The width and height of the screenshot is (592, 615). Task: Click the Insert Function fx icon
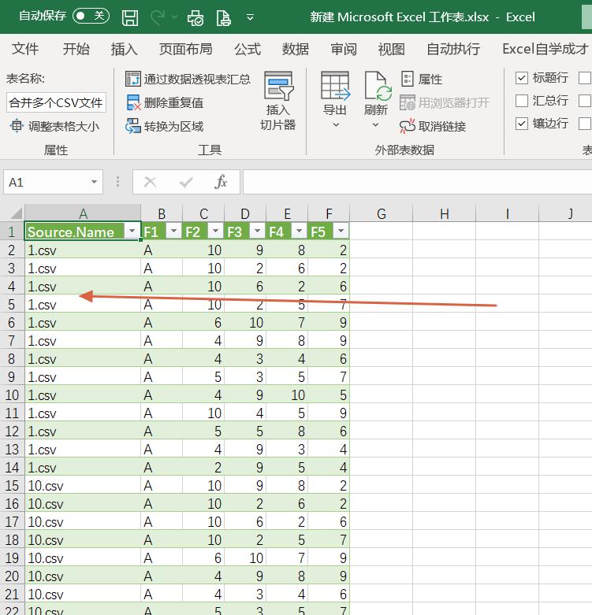click(x=221, y=182)
